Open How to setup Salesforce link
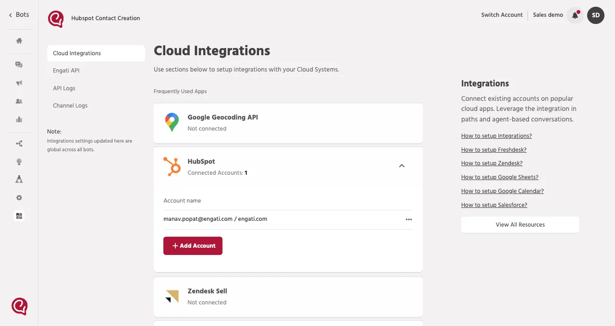Screen dimensions: 615x326 tap(494, 205)
